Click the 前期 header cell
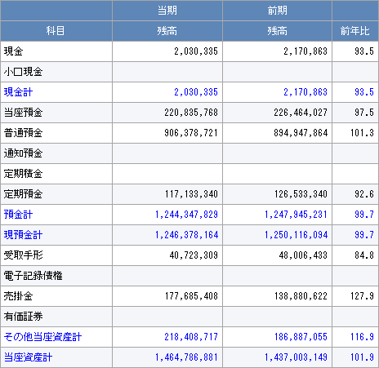This screenshot has width=379, height=368. pyautogui.click(x=277, y=11)
